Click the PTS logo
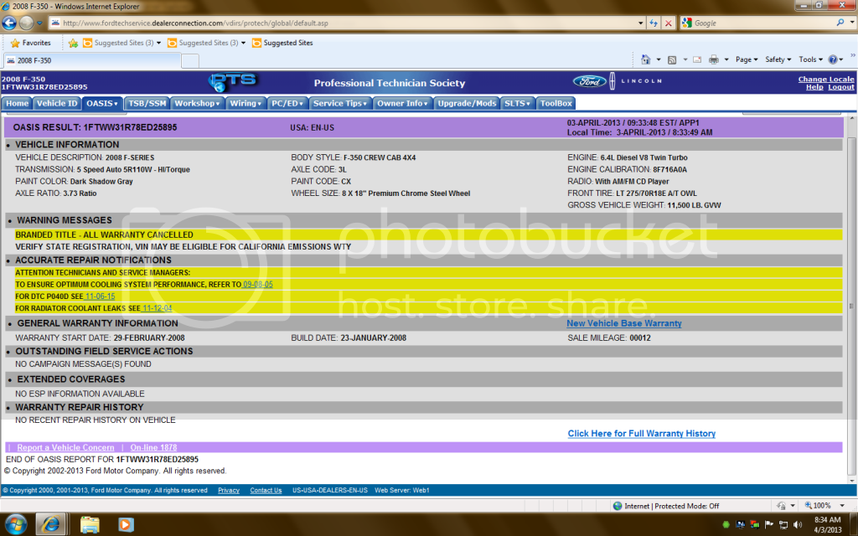This screenshot has height=536, width=858. [x=234, y=83]
